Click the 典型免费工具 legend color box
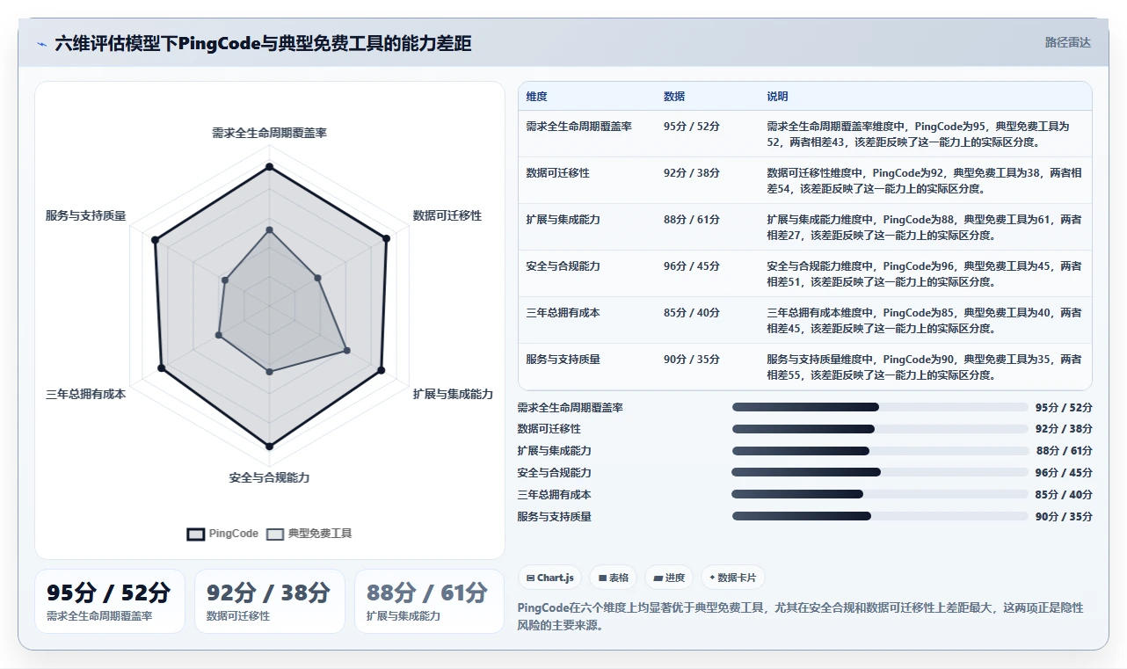Screen dimensions: 1127x669 click(x=275, y=534)
